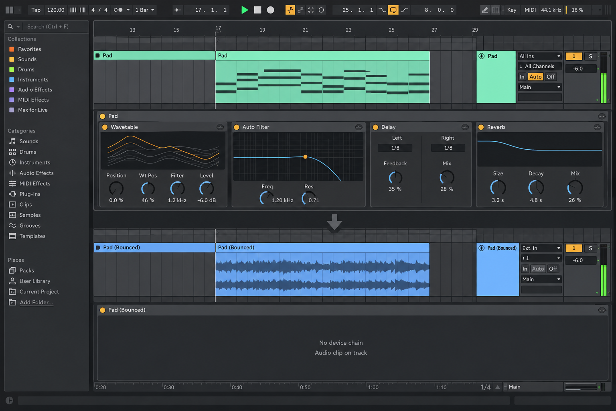Click Tap tempo button
This screenshot has height=411, width=616.
click(36, 10)
